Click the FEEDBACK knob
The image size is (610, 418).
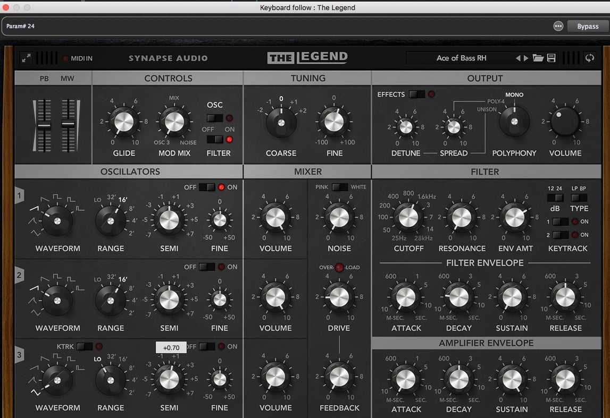click(x=339, y=377)
